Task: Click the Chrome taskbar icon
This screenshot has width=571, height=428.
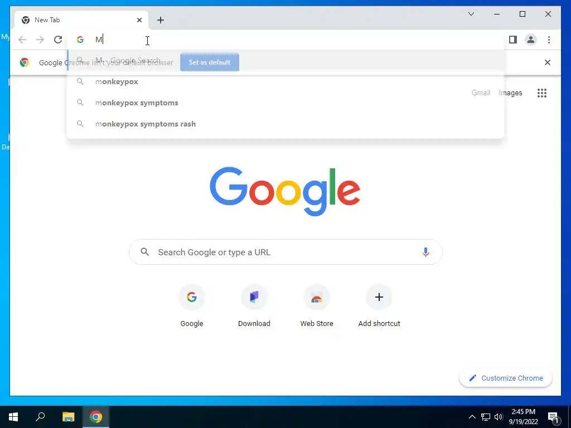Action: click(x=96, y=417)
